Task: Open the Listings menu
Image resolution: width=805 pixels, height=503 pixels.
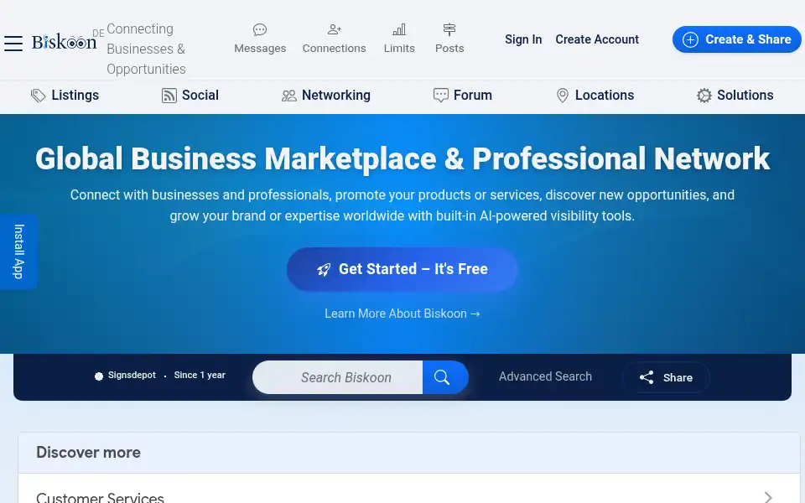Action: tap(65, 96)
